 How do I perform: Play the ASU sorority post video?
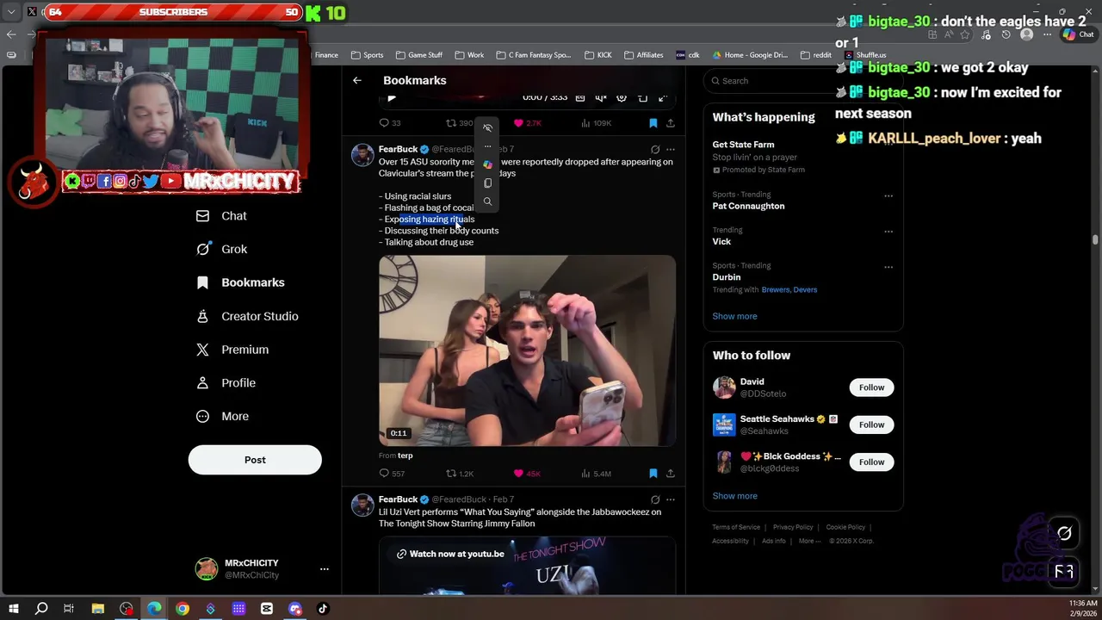click(x=527, y=350)
